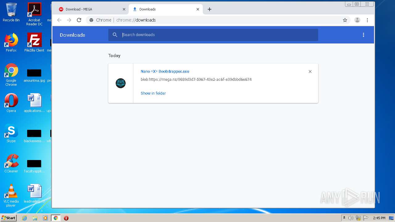Click the site info icon beside Chrome
The width and height of the screenshot is (395, 222).
(x=91, y=20)
